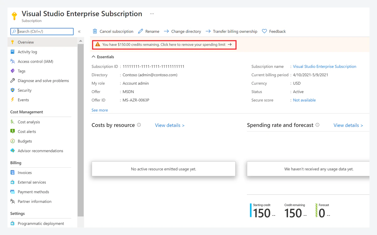Click the arrow at end of credits banner
The width and height of the screenshot is (377, 235).
[x=230, y=44]
